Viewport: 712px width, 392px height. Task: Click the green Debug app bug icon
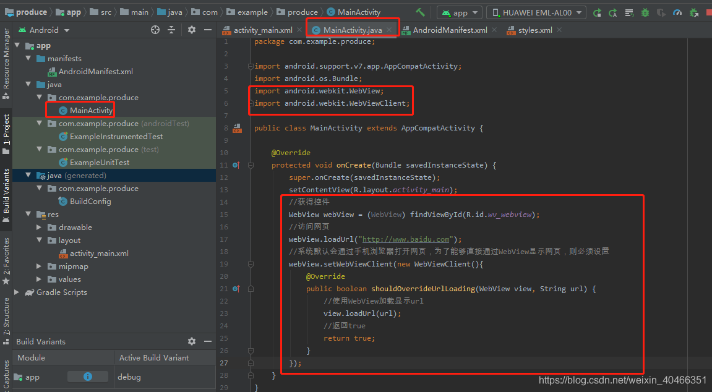pyautogui.click(x=645, y=13)
